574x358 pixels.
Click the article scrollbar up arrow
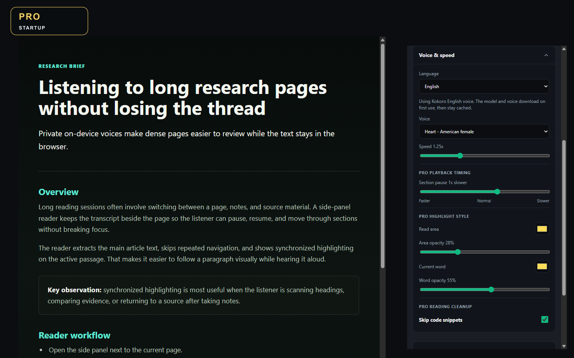(383, 39)
